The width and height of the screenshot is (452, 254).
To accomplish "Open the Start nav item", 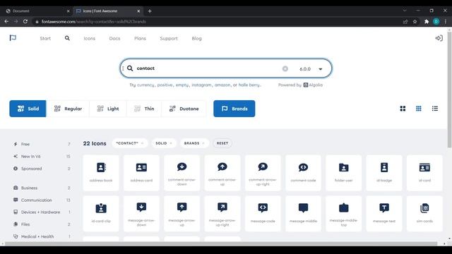I will [45, 38].
